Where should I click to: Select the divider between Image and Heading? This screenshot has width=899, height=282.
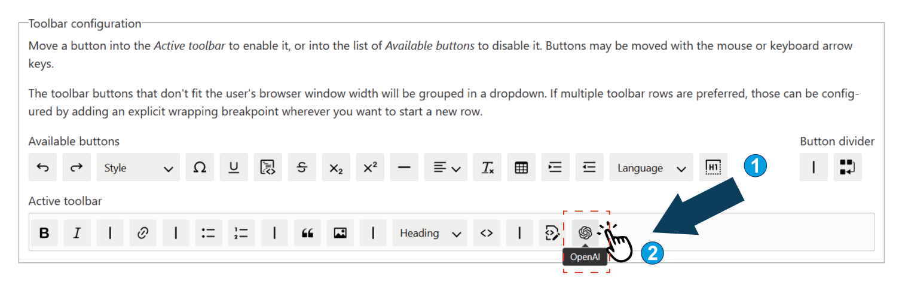click(373, 233)
